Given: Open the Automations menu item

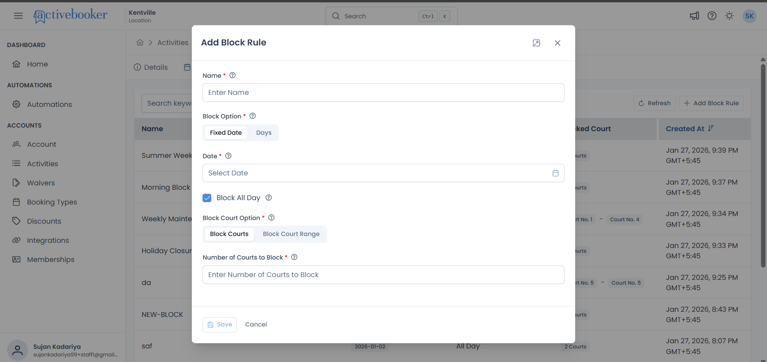Looking at the screenshot, I should [x=50, y=104].
